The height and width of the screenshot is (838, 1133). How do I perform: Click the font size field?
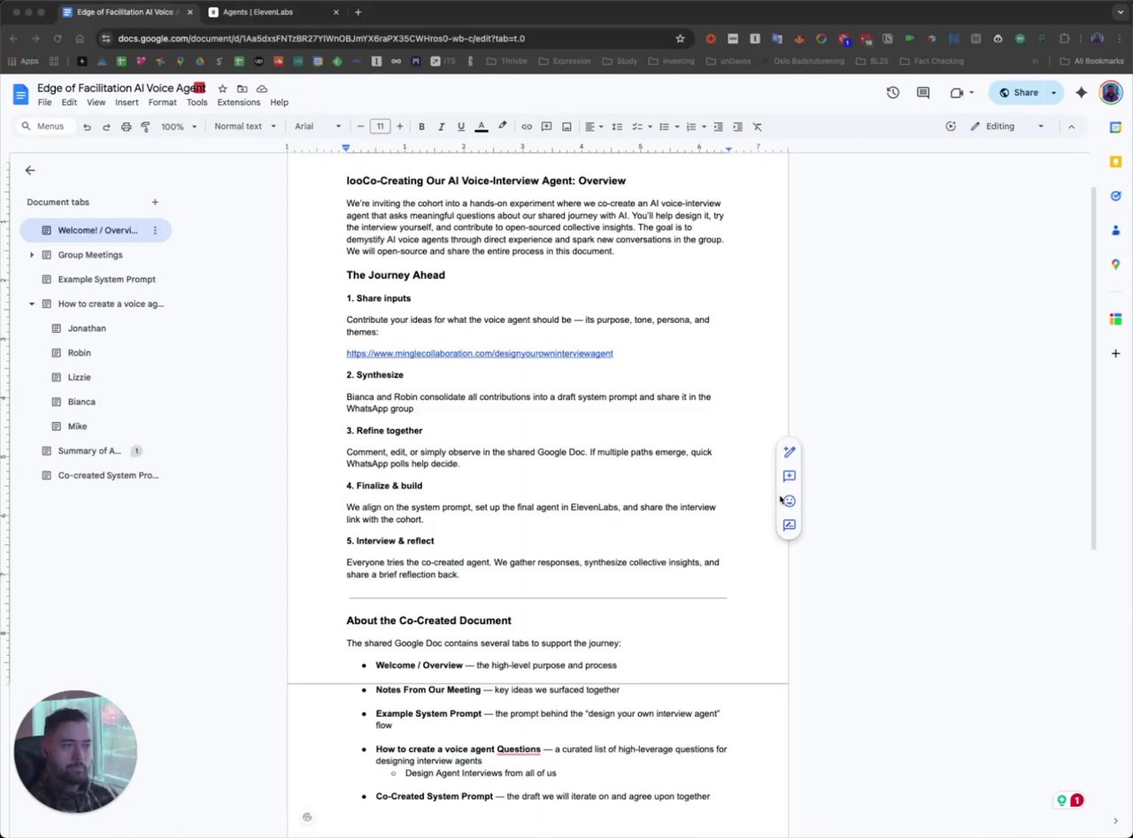pyautogui.click(x=380, y=127)
